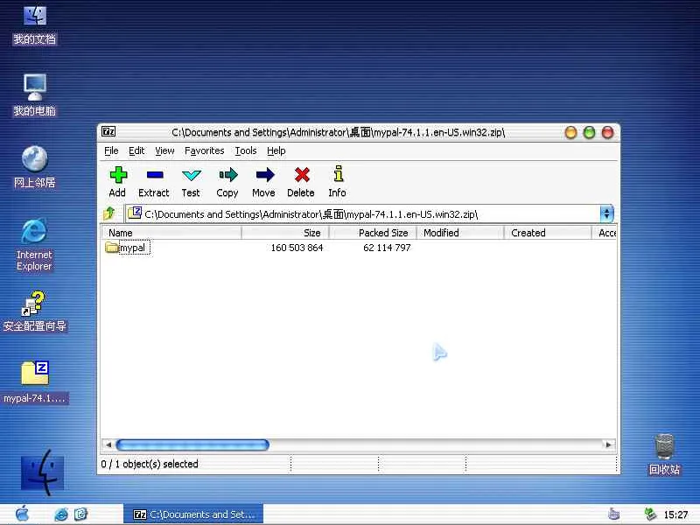Launch Internet Explorer from quick launch
The height and width of the screenshot is (525, 700).
[x=60, y=514]
